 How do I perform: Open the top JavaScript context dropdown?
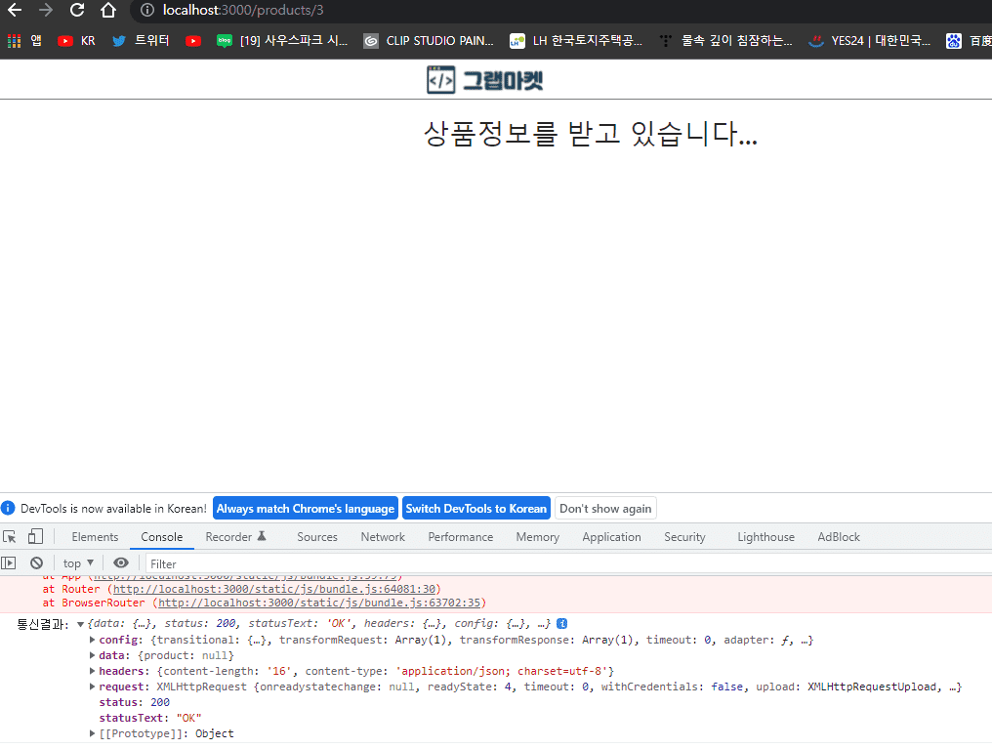coord(78,563)
